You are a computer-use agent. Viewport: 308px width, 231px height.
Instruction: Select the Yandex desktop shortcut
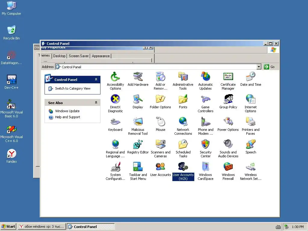pos(11,156)
